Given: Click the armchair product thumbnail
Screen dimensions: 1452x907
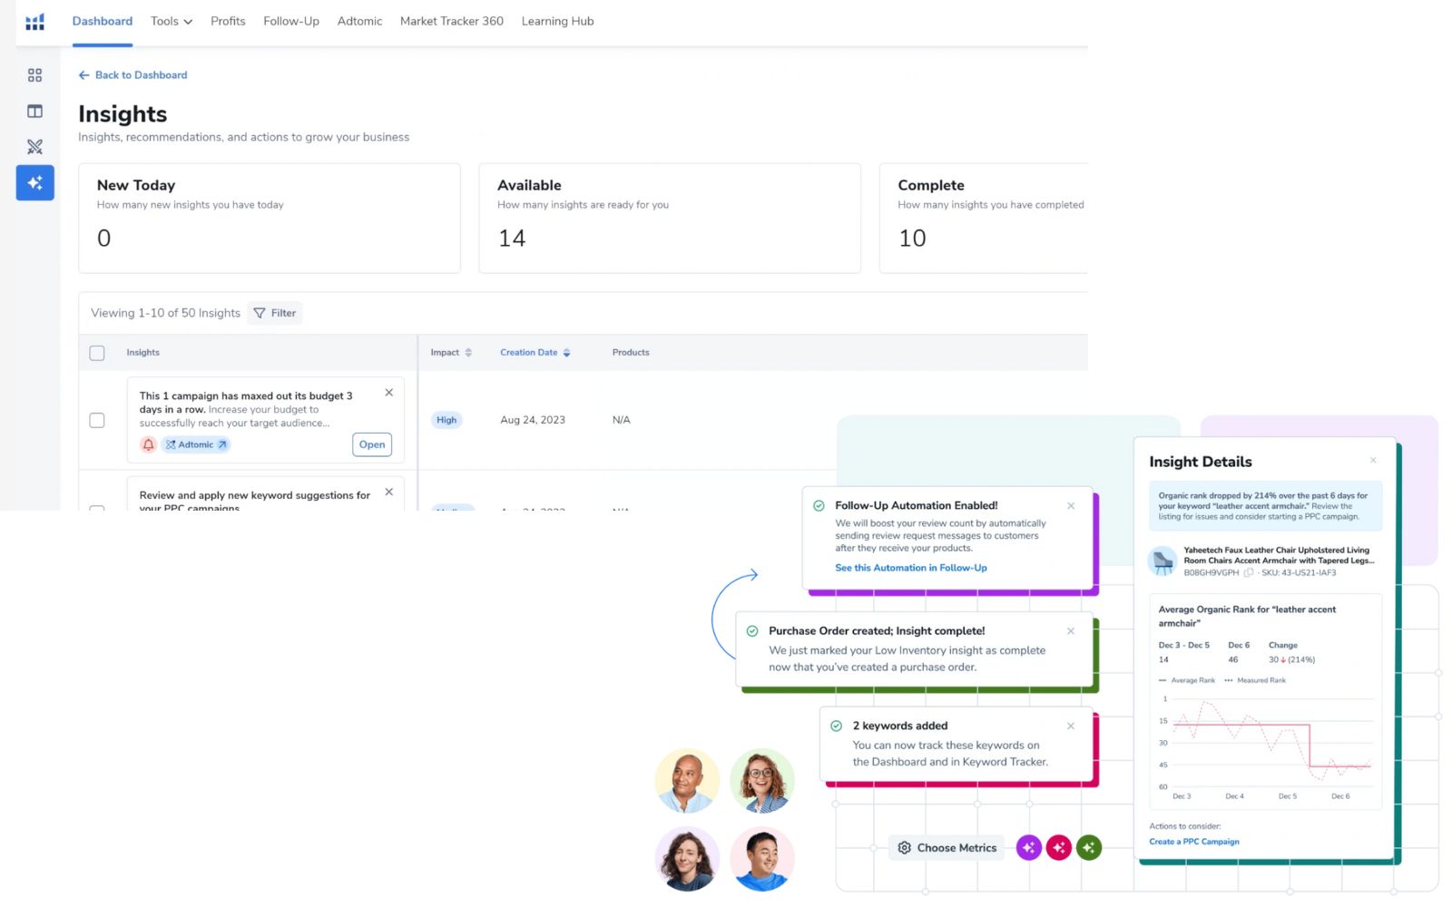Looking at the screenshot, I should (x=1163, y=561).
